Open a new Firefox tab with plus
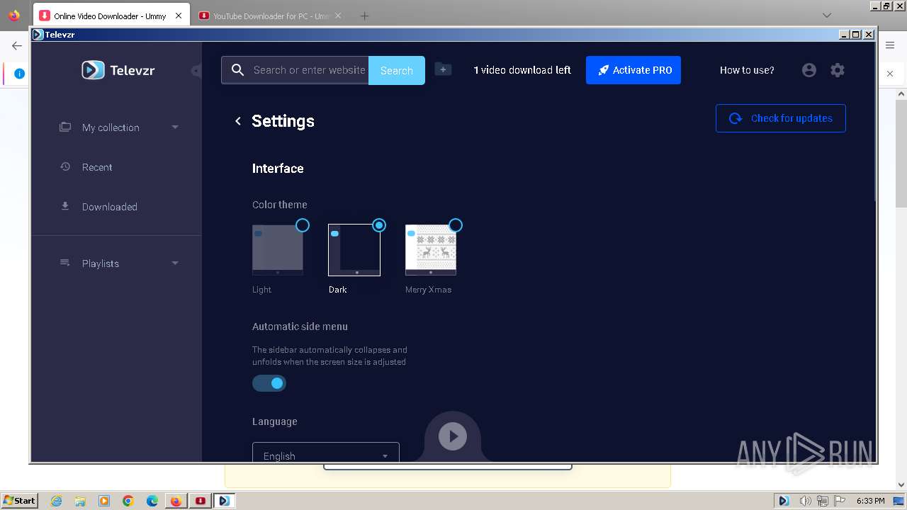The width and height of the screenshot is (907, 510). click(x=364, y=16)
